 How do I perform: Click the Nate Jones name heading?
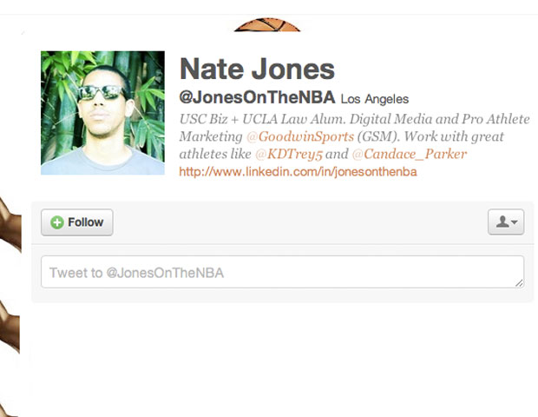tap(257, 69)
